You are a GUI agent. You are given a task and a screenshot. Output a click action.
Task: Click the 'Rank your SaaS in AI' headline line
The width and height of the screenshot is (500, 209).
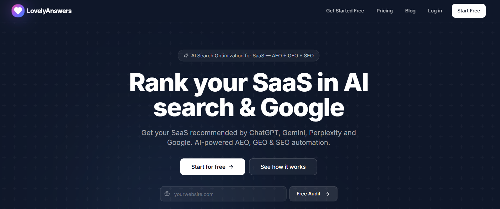click(249, 83)
